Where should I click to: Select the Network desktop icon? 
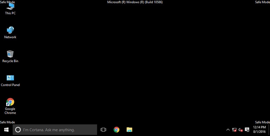click(10, 32)
